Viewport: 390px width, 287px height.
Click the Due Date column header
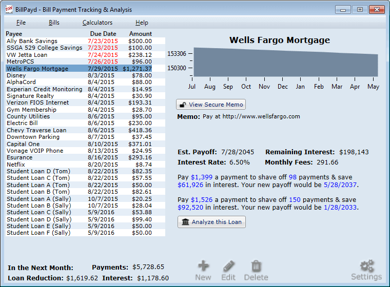tap(103, 34)
